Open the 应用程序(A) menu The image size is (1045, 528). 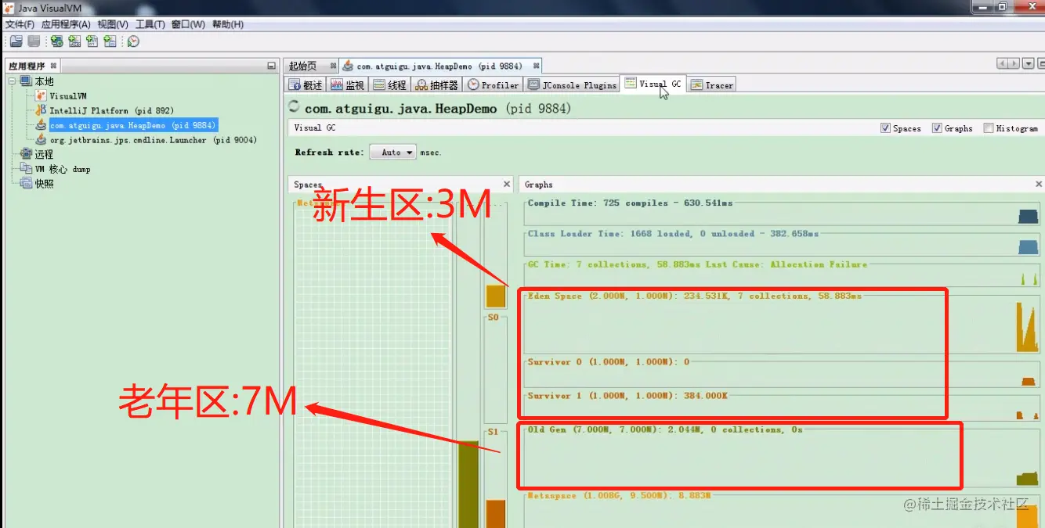(67, 24)
